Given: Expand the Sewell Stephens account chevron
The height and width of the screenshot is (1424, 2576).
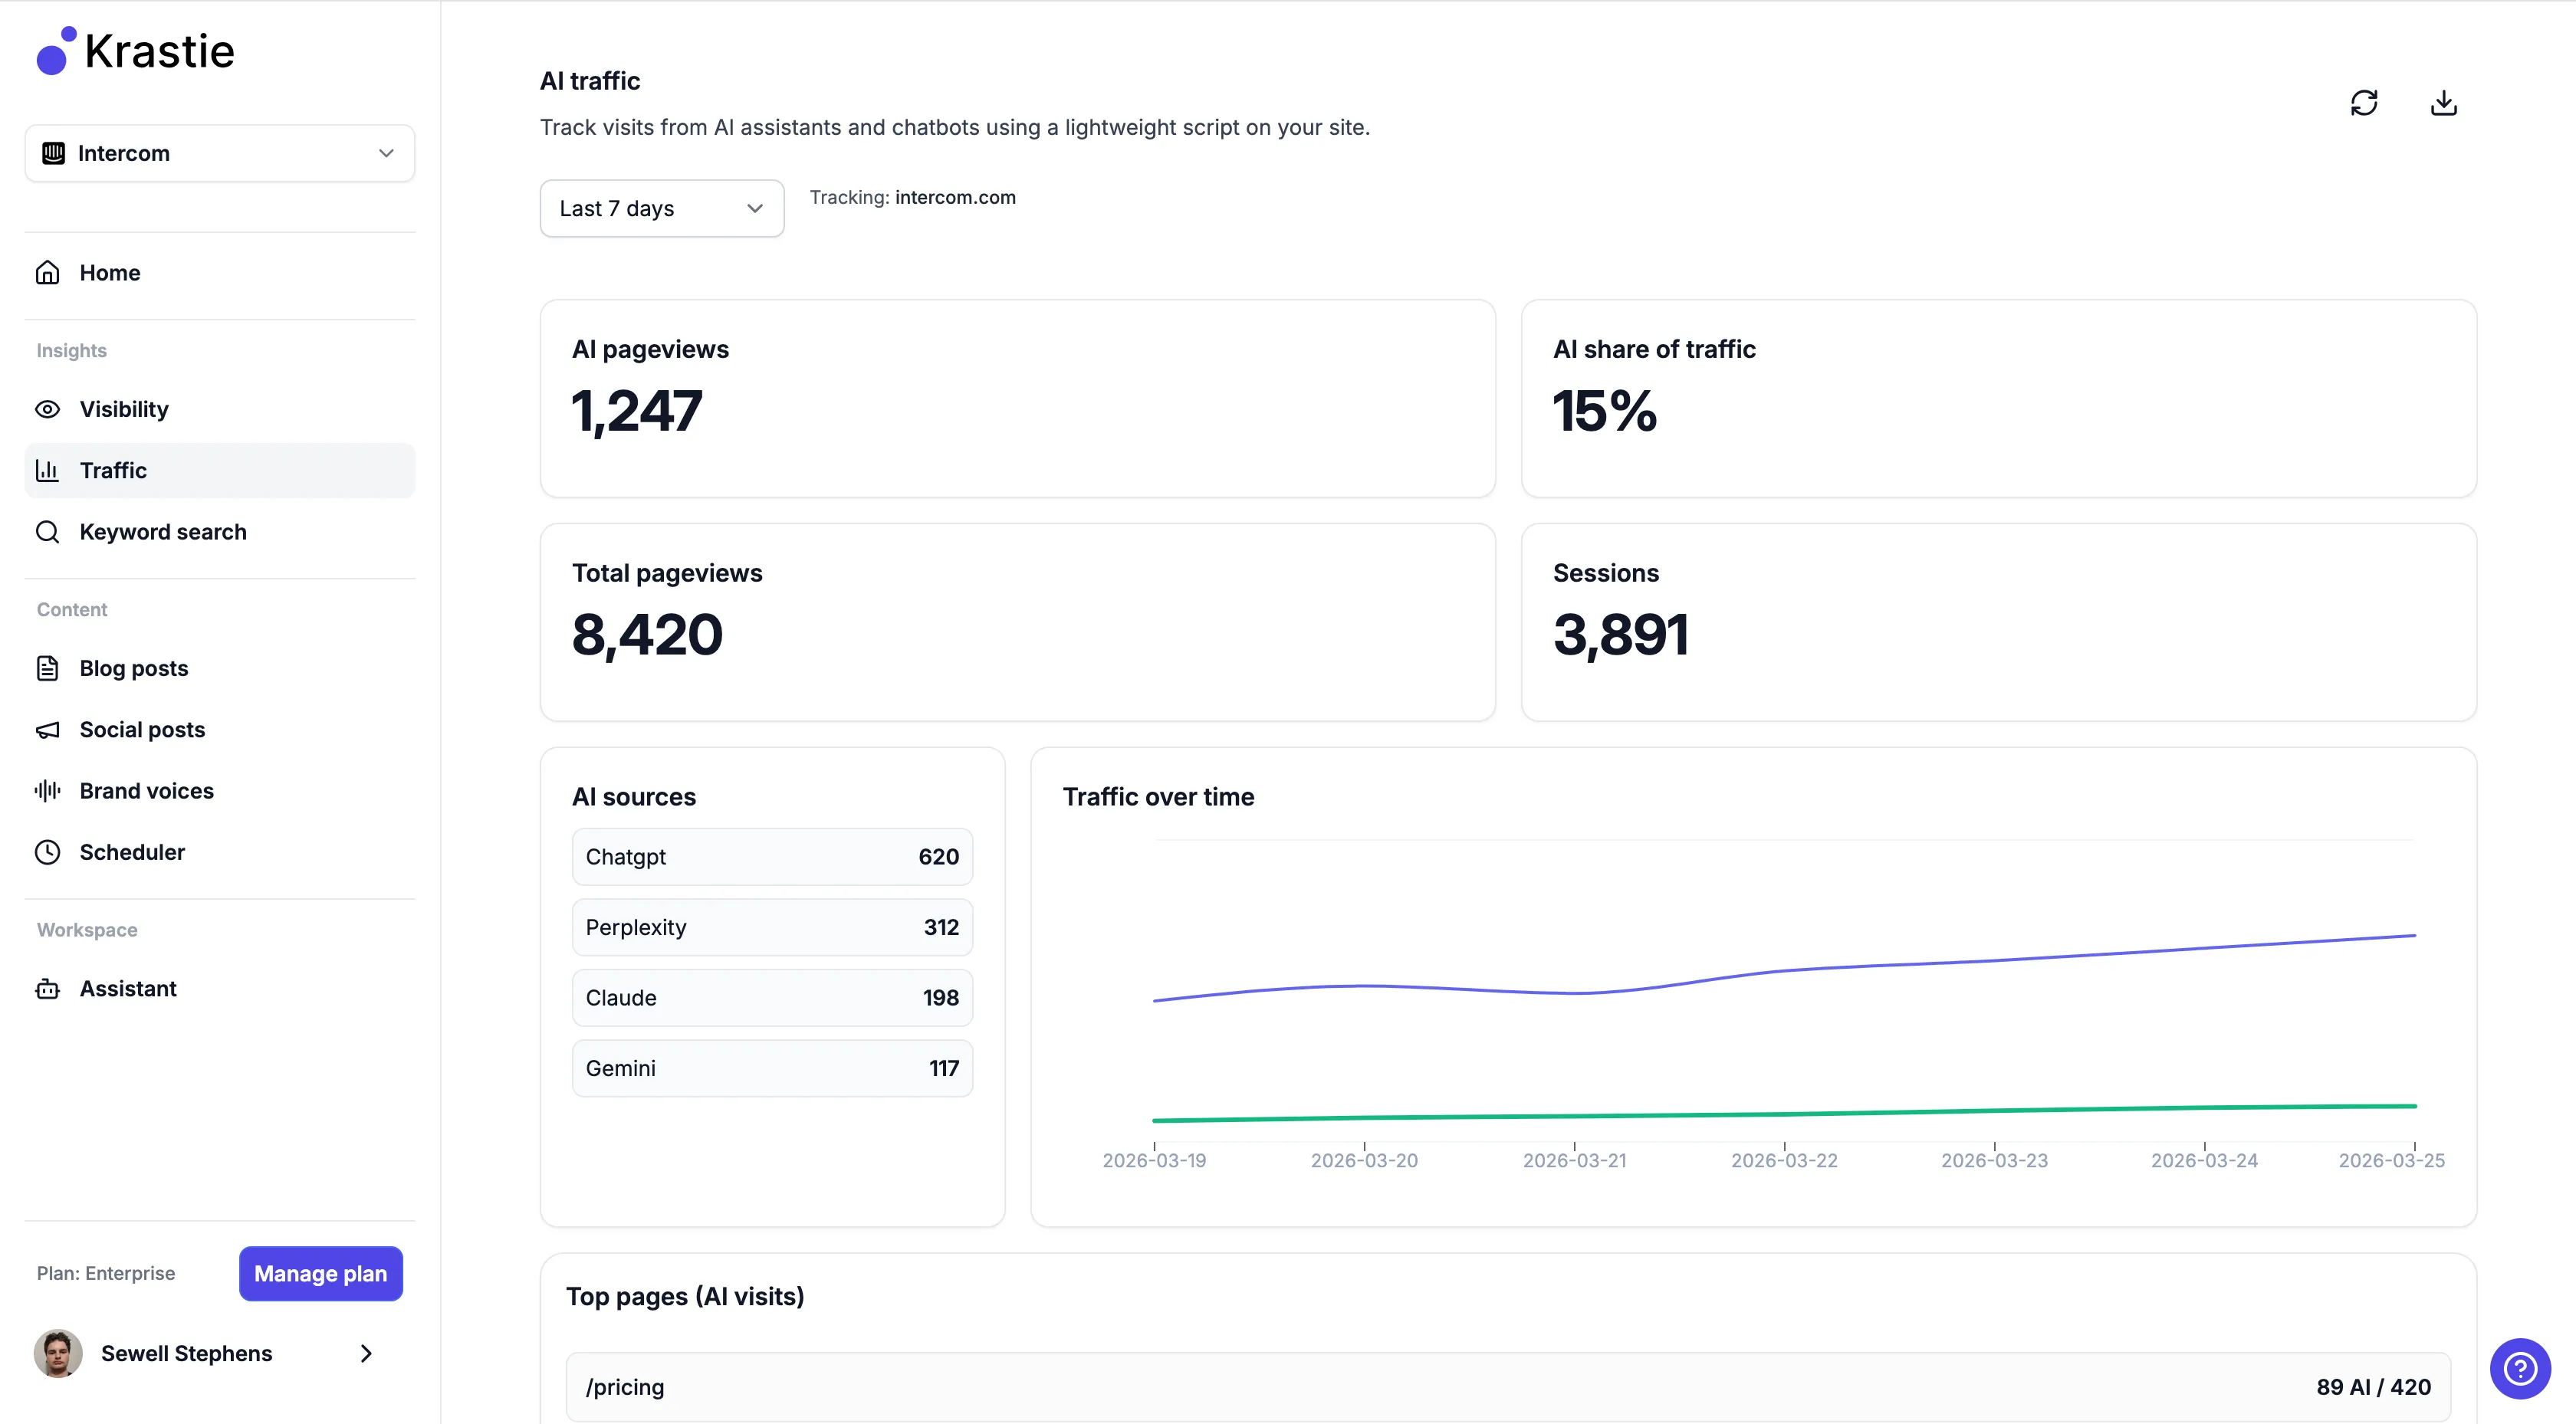Looking at the screenshot, I should click(366, 1353).
